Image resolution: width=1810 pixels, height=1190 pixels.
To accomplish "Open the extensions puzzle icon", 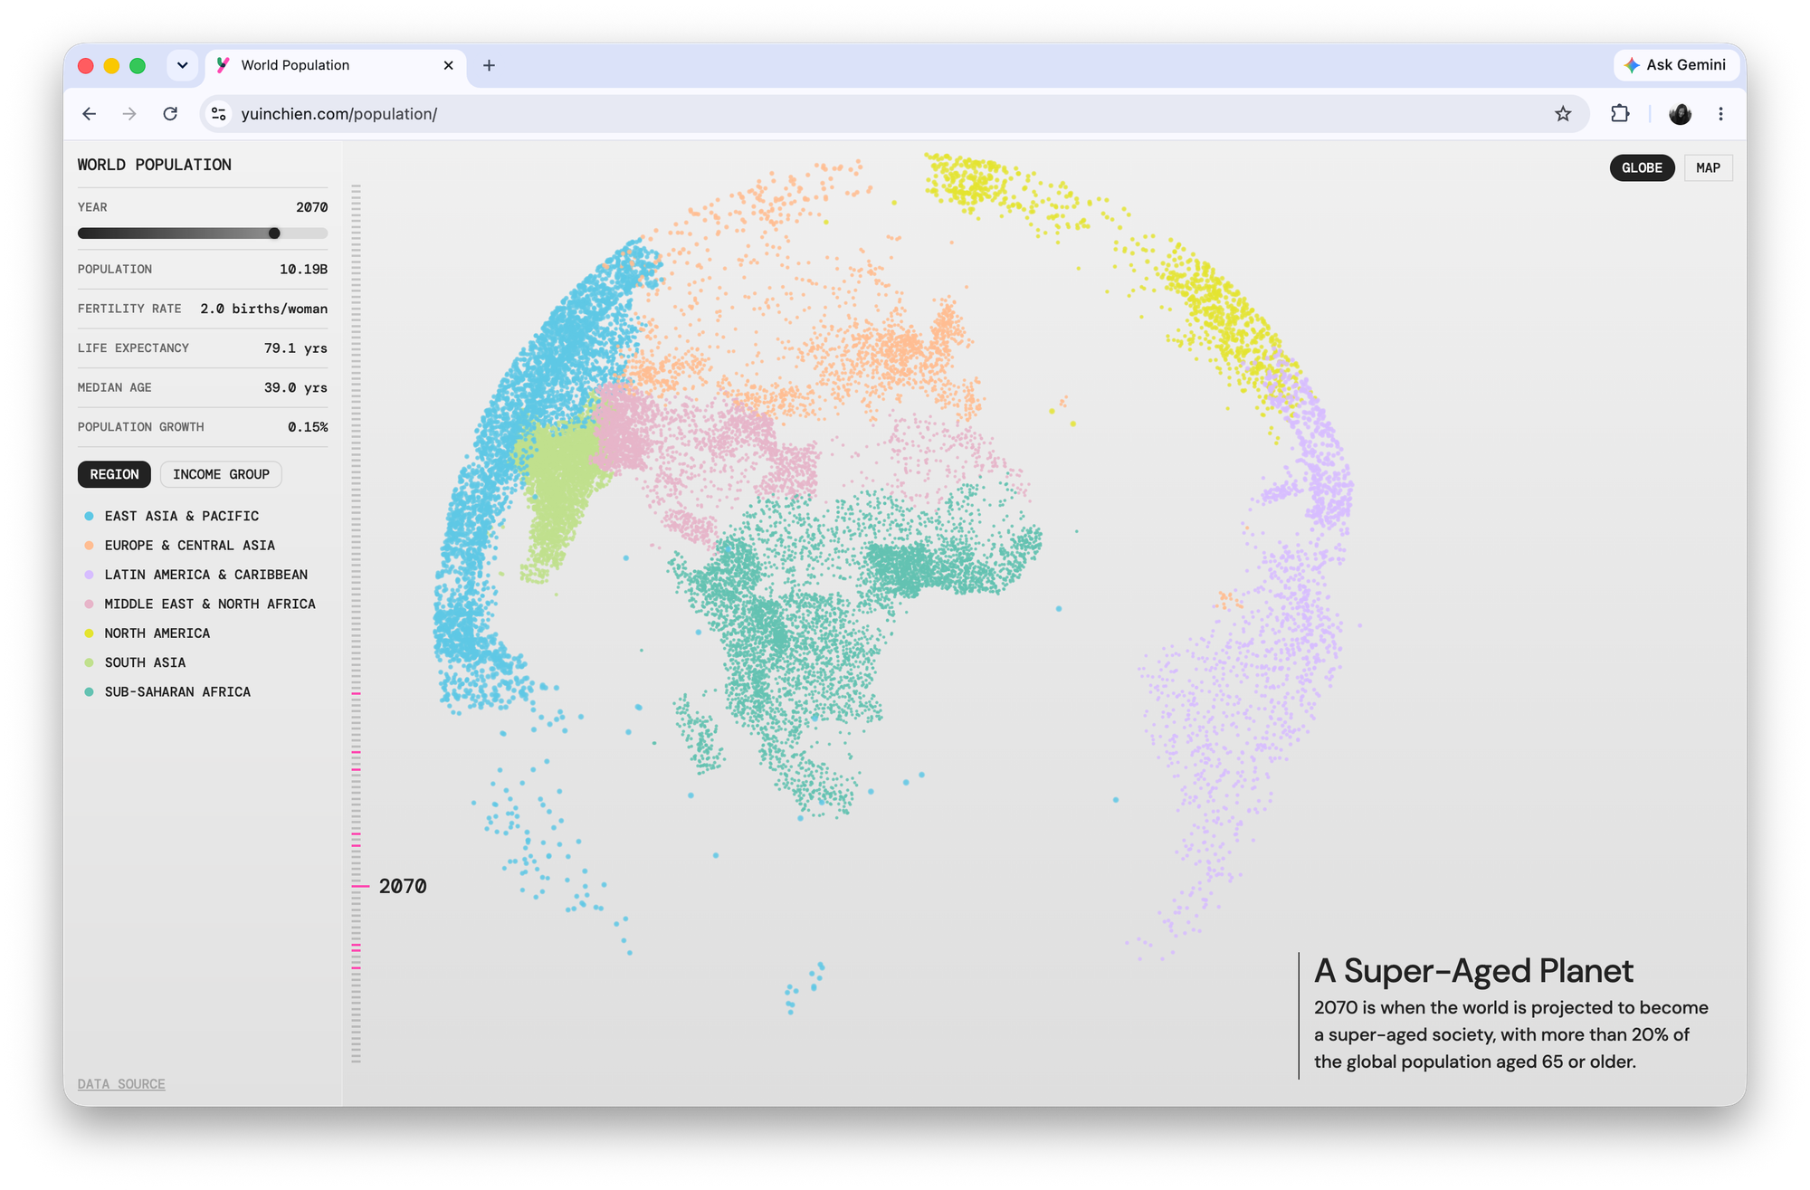I will (x=1620, y=114).
